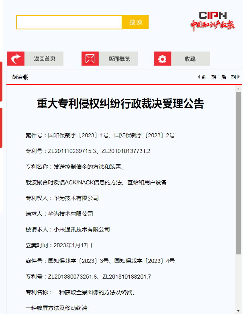Open 版面概览 page overview

pos(118,58)
